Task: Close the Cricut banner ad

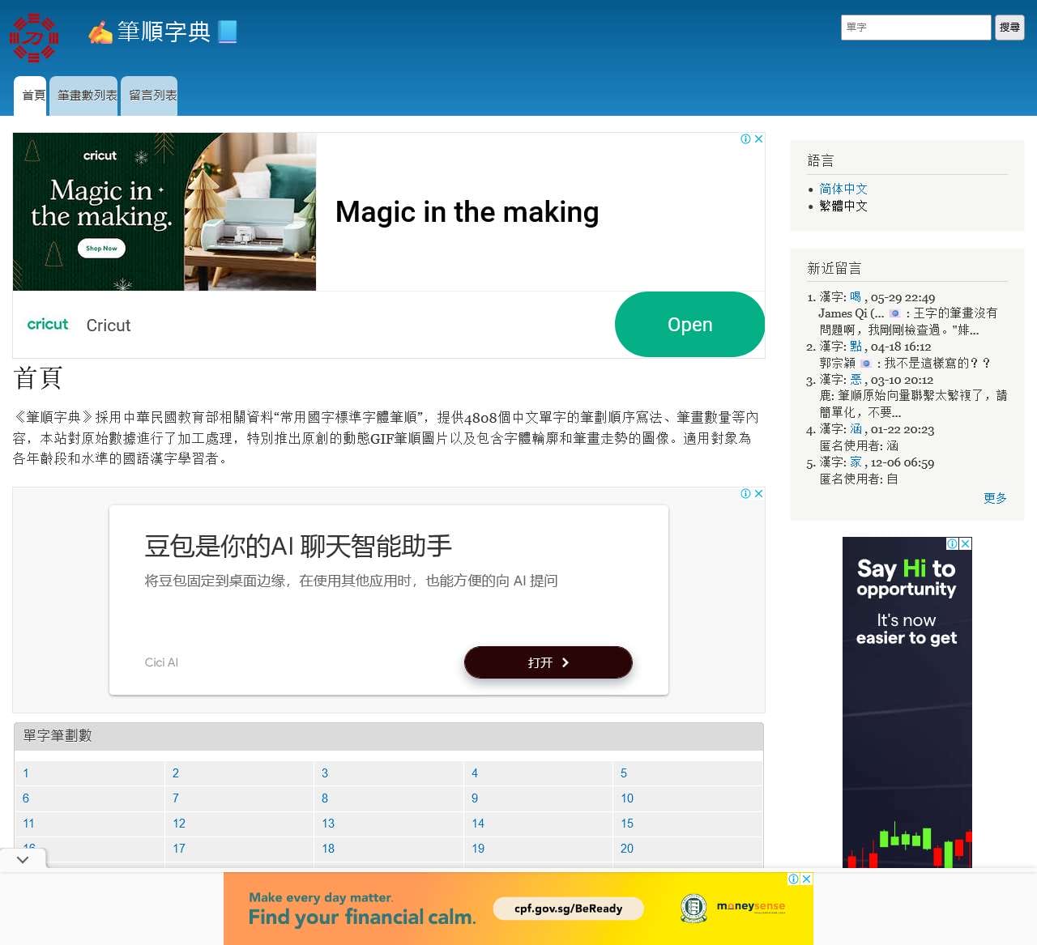Action: [x=759, y=139]
